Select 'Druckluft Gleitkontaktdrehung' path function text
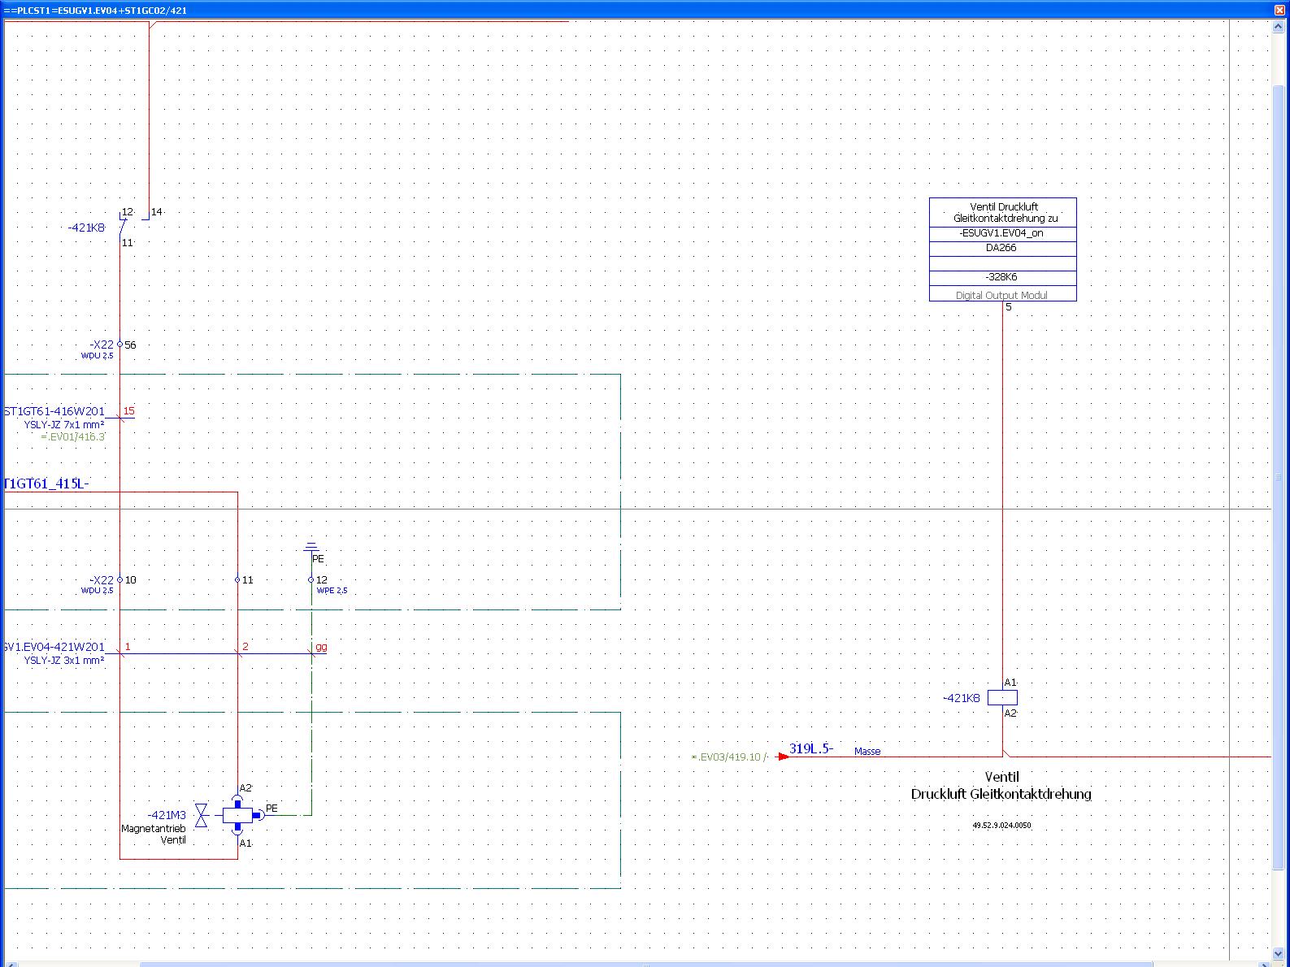 [x=1001, y=794]
